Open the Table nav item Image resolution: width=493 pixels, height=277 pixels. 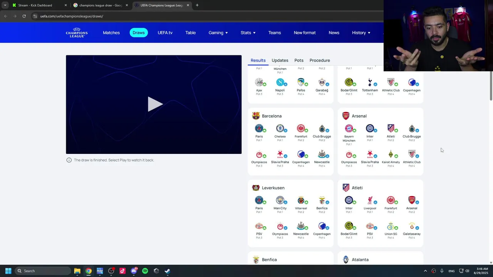191,33
